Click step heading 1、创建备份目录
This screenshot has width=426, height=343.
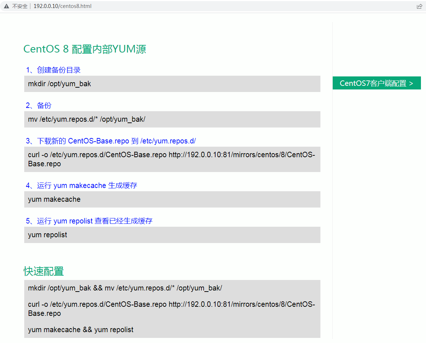click(x=53, y=70)
